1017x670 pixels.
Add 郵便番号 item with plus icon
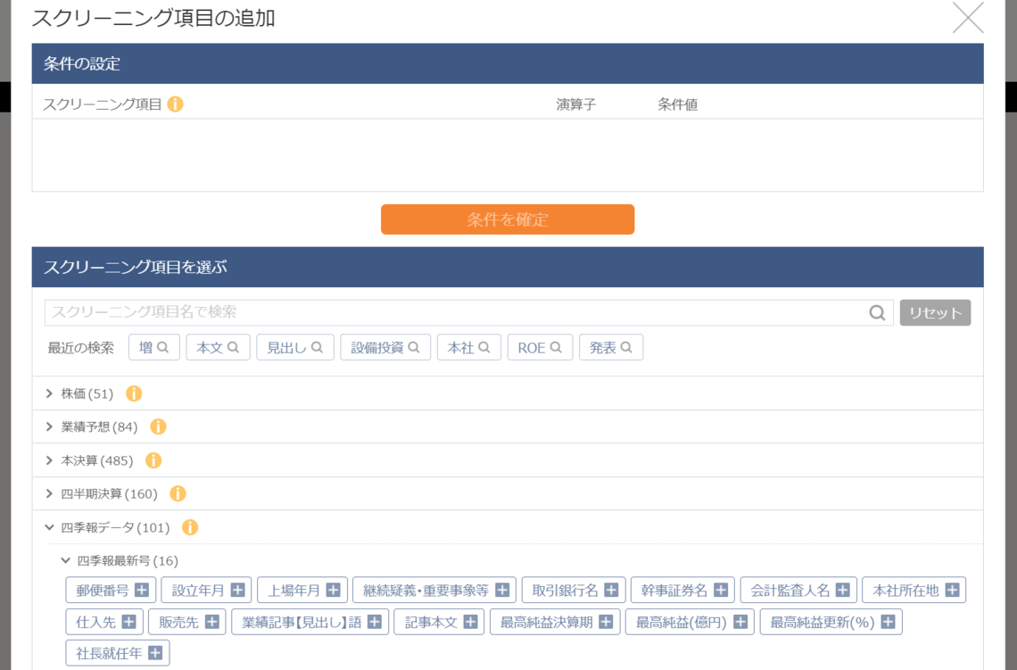pyautogui.click(x=142, y=590)
